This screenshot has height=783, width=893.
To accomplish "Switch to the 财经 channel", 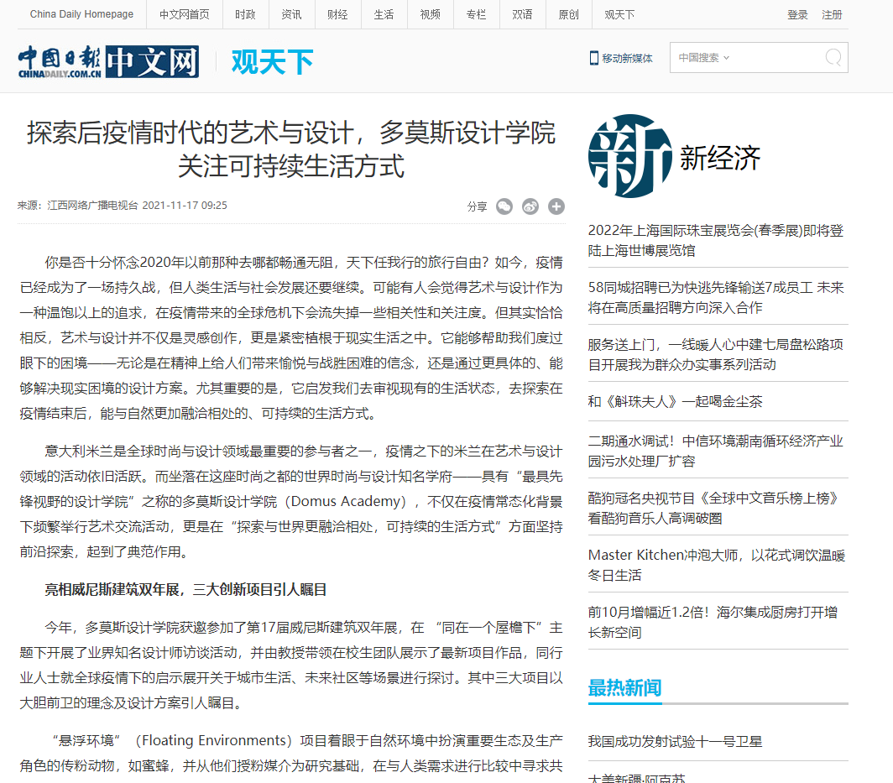I will (x=337, y=14).
